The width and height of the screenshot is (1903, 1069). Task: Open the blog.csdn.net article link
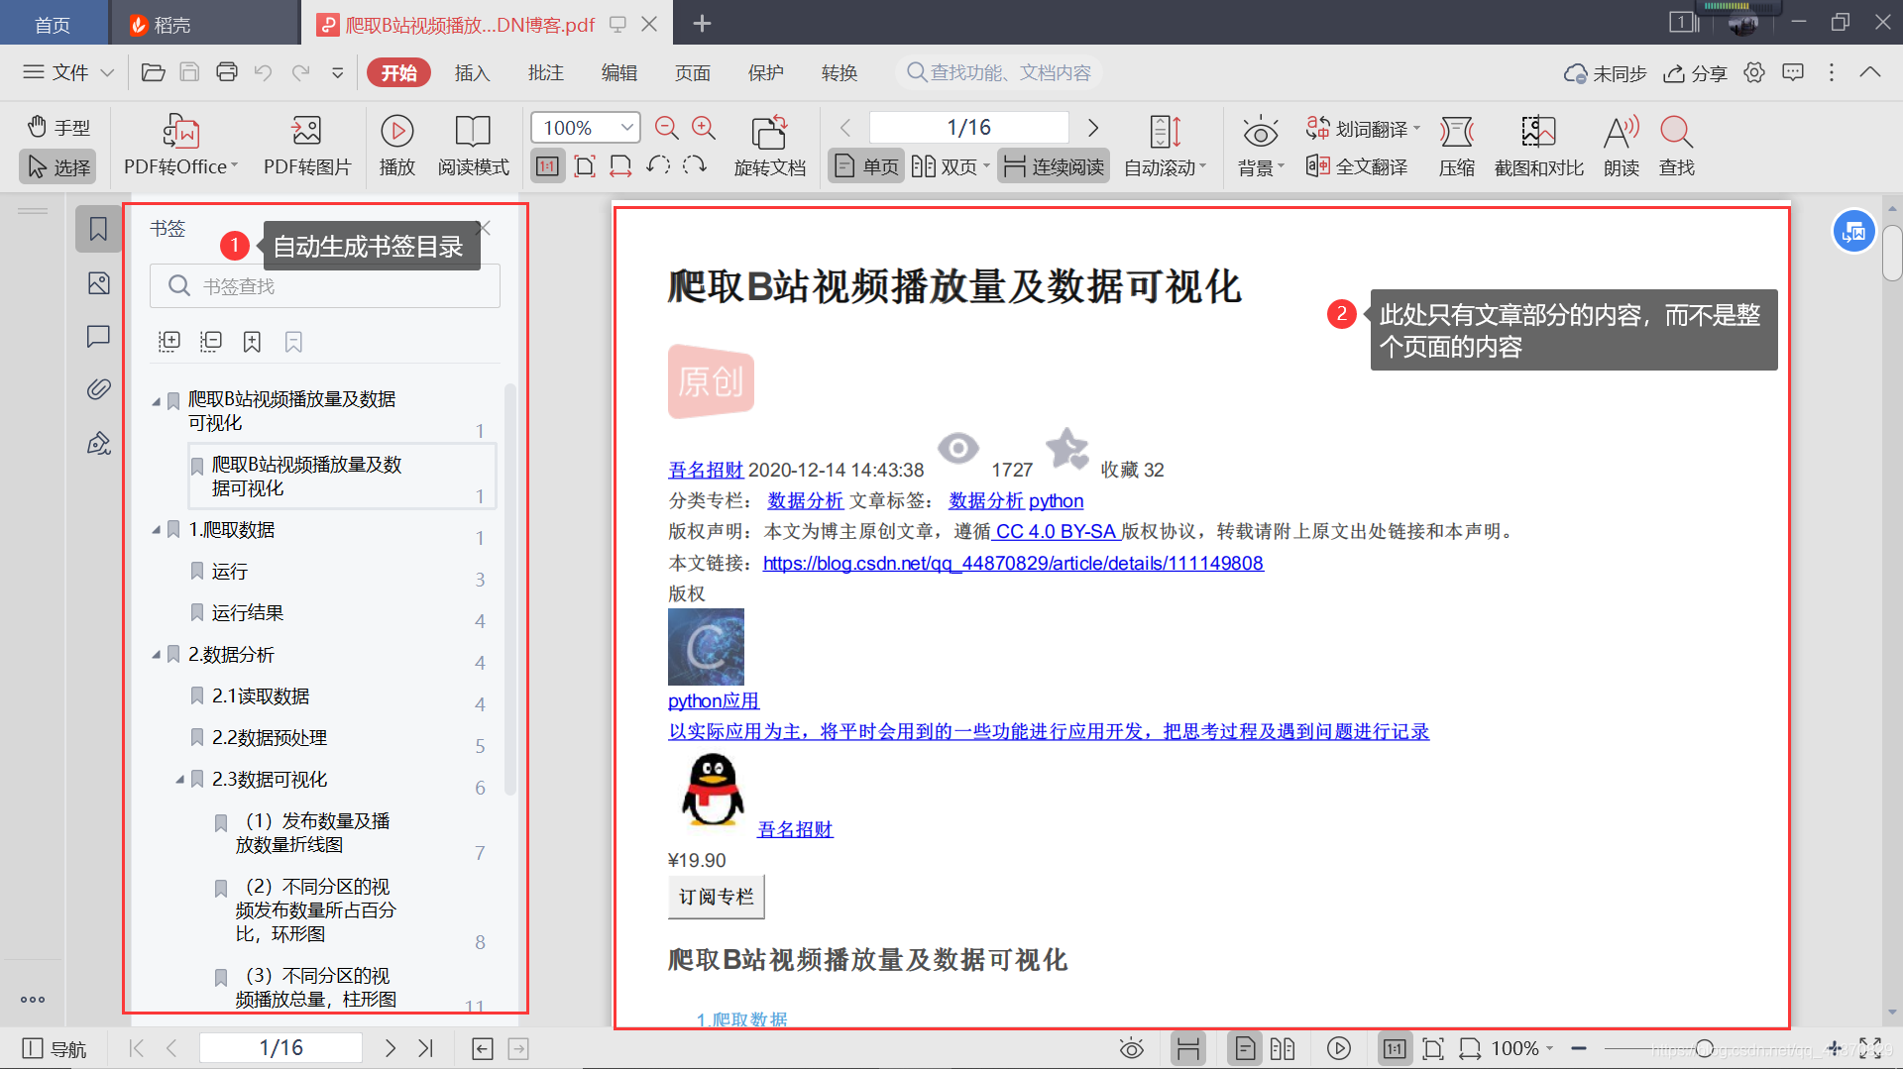click(1013, 563)
